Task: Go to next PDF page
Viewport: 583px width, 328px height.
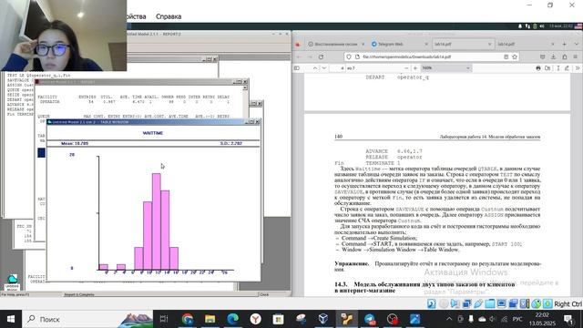Action: (324, 68)
